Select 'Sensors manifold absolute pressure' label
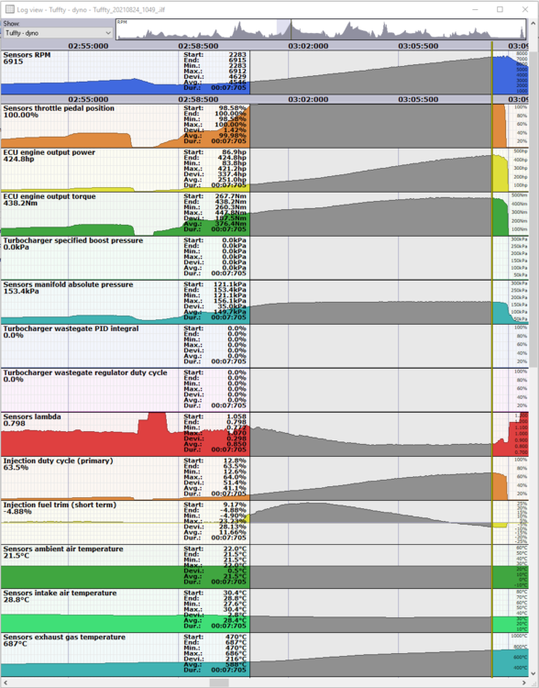The height and width of the screenshot is (688, 539). coord(68,284)
